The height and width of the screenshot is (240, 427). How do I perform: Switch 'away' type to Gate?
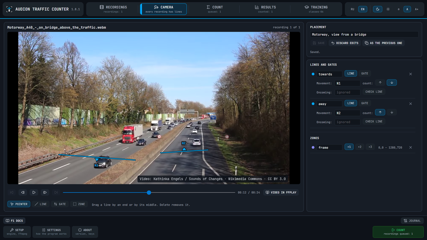365,103
